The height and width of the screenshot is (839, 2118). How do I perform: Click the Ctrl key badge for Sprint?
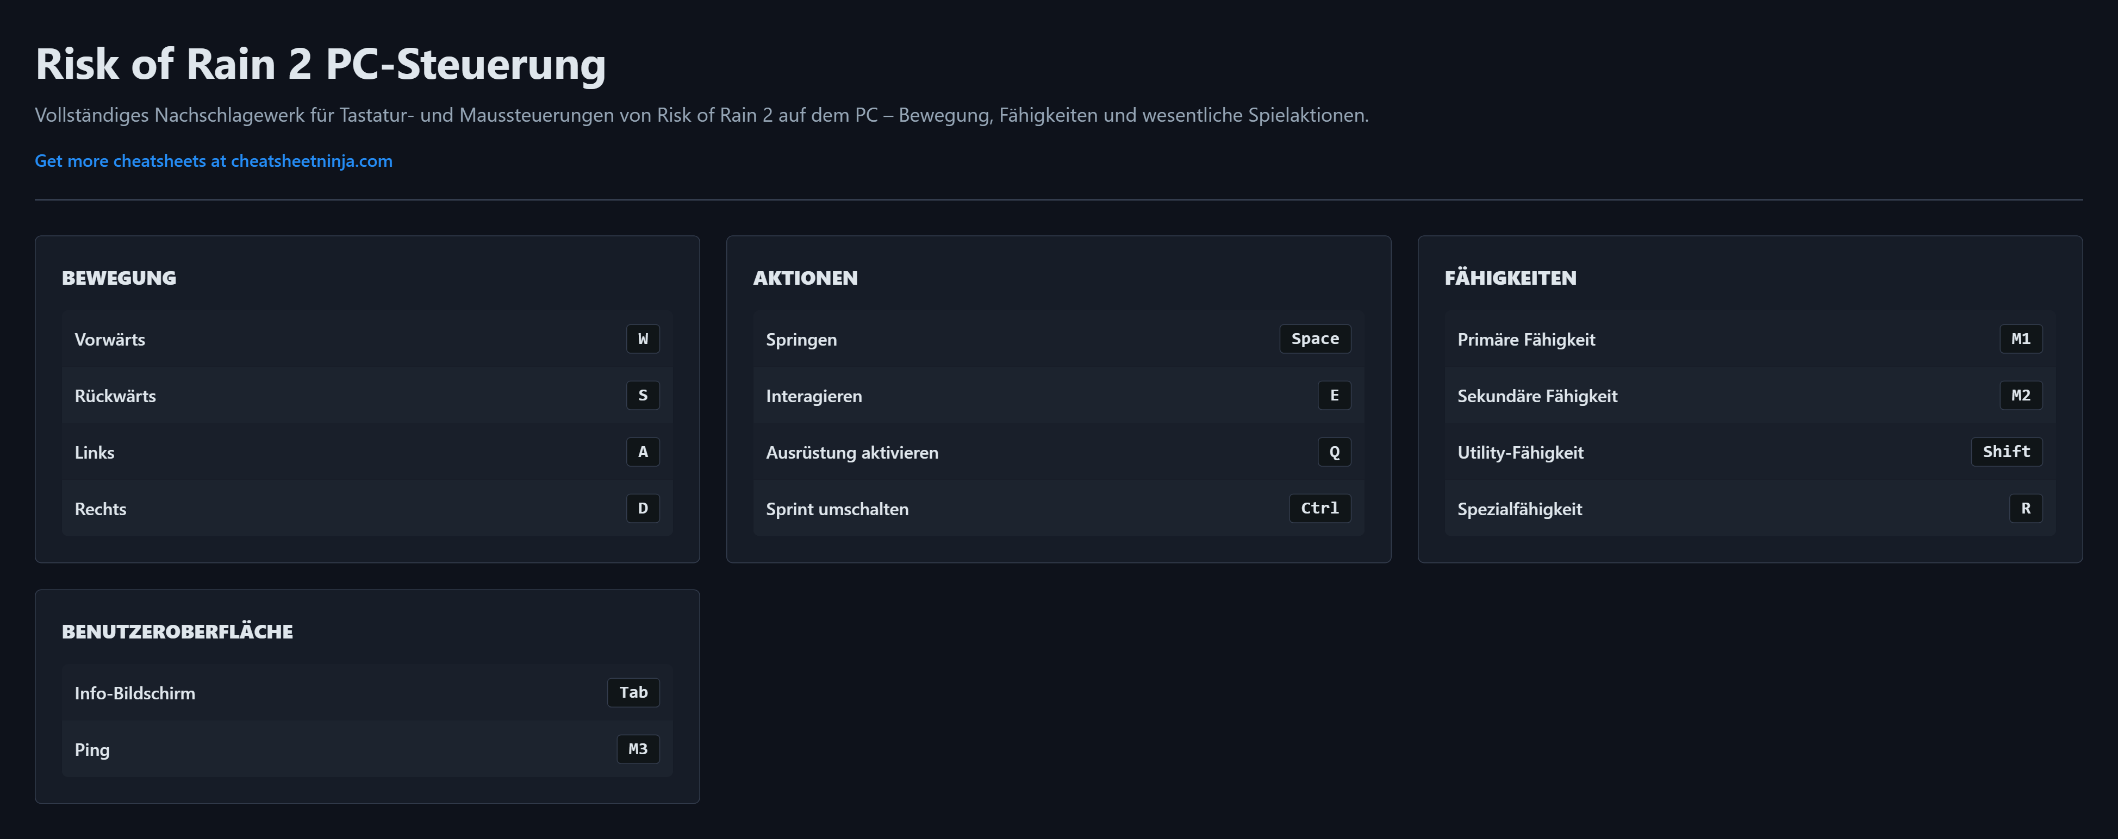[1319, 509]
